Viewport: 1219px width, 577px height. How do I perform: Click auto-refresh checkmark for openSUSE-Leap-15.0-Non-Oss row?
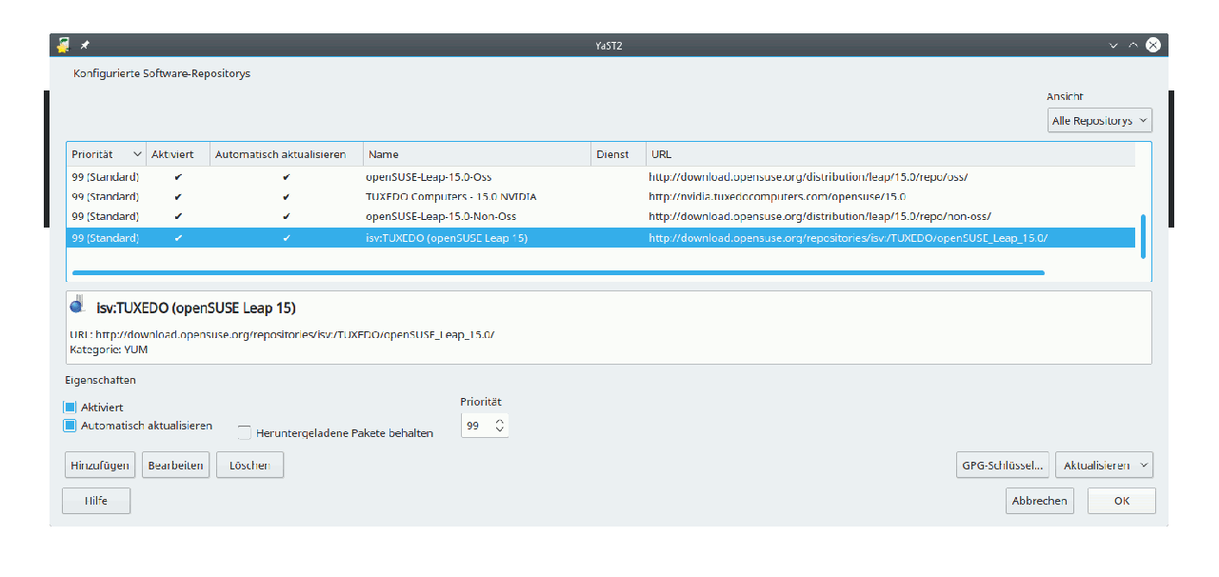point(287,217)
